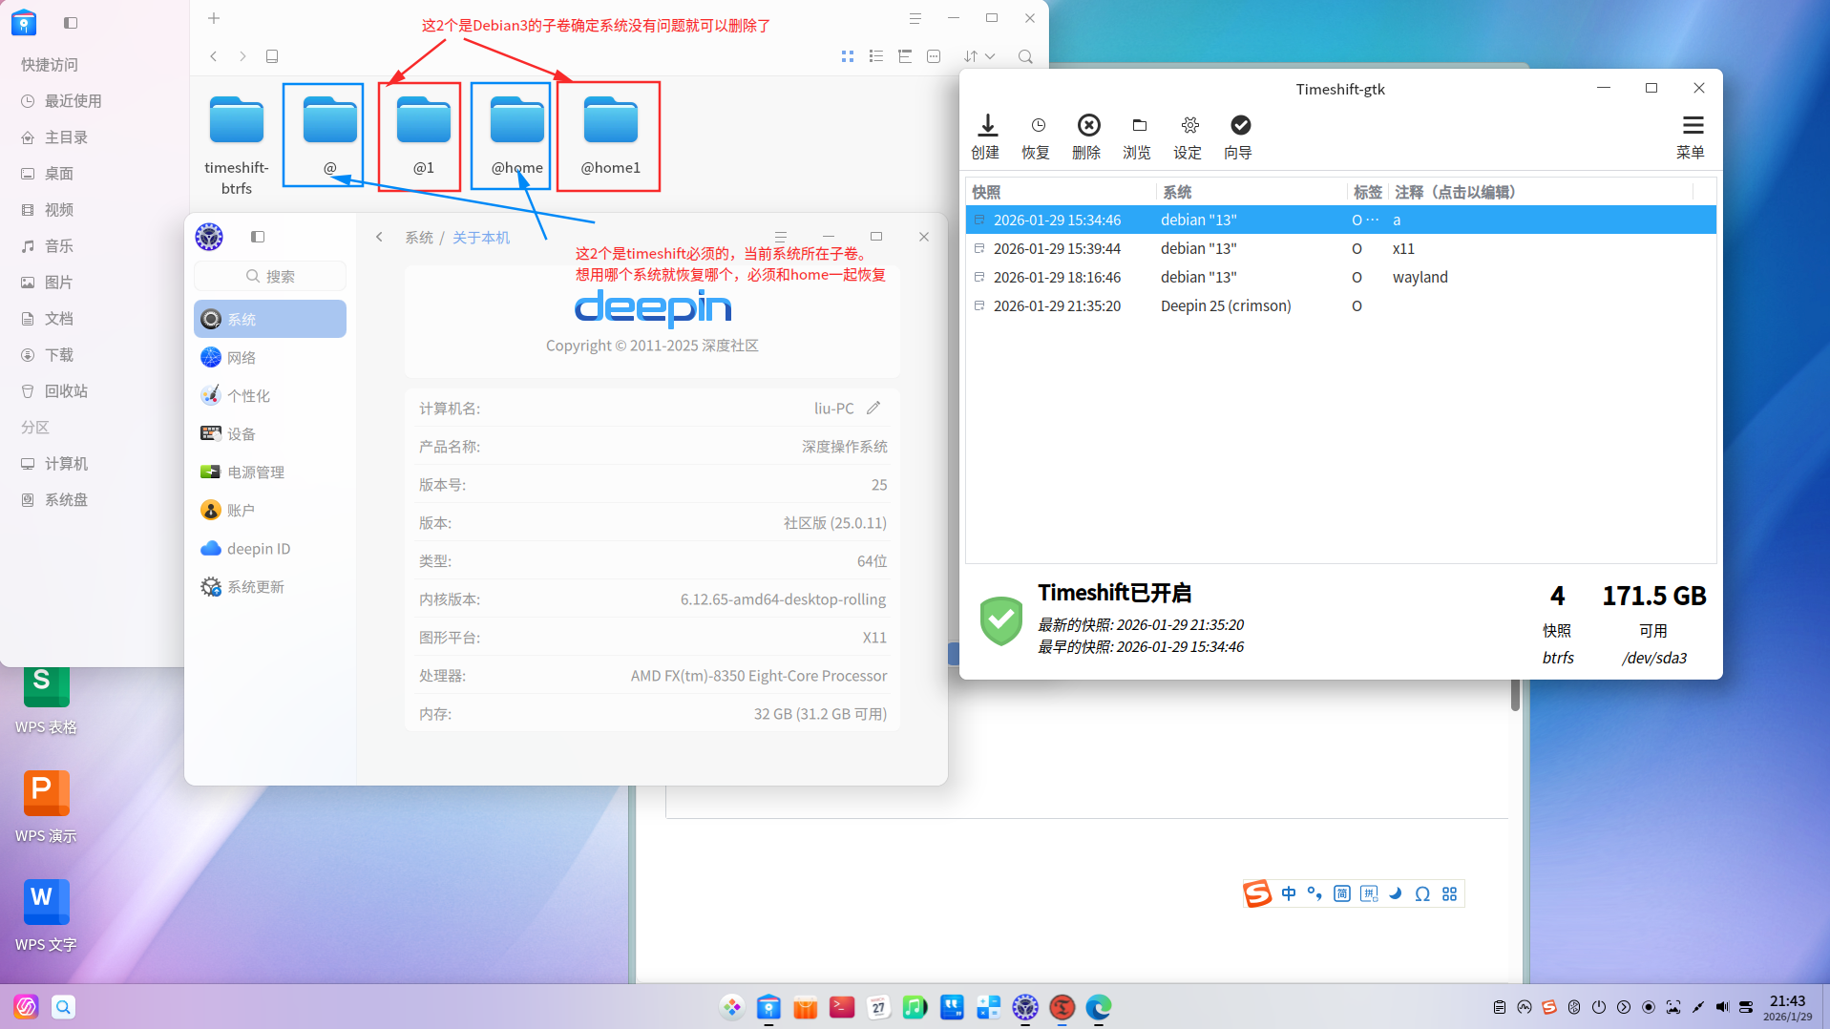Select the @home1 folder
Image resolution: width=1830 pixels, height=1029 pixels.
[x=610, y=136]
